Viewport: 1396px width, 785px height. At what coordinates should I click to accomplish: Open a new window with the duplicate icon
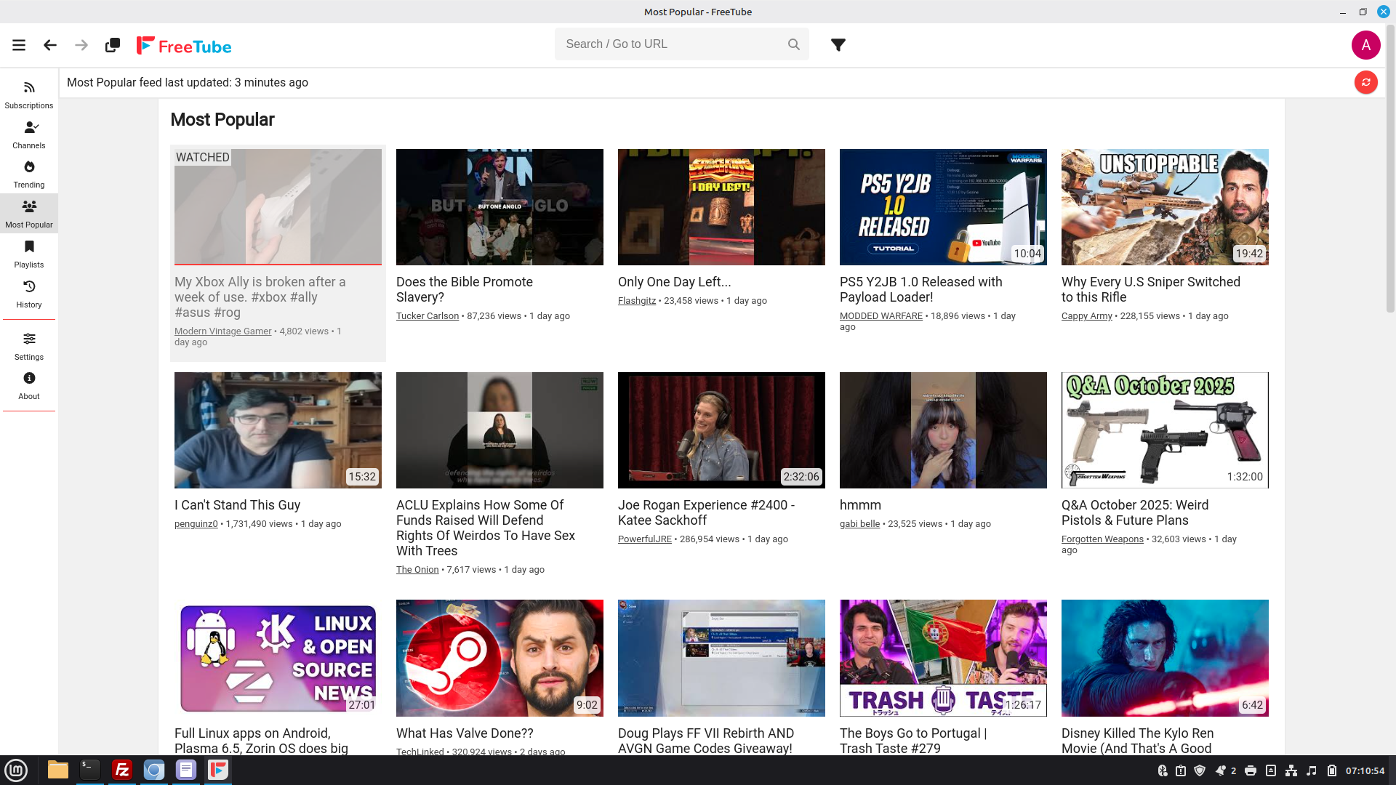tap(113, 45)
